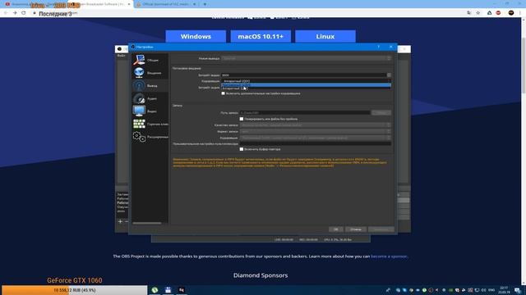Open the second taskbar app icon
This screenshot has width=526, height=295.
pos(168,290)
